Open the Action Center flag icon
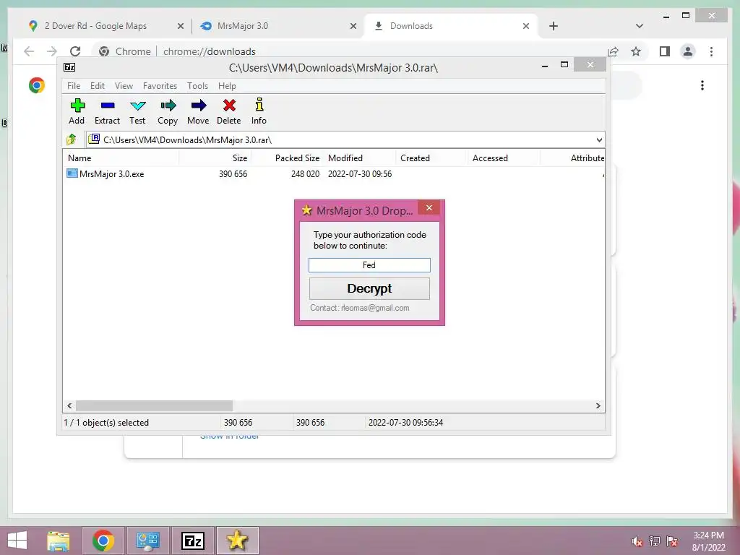The width and height of the screenshot is (740, 555). (x=672, y=541)
